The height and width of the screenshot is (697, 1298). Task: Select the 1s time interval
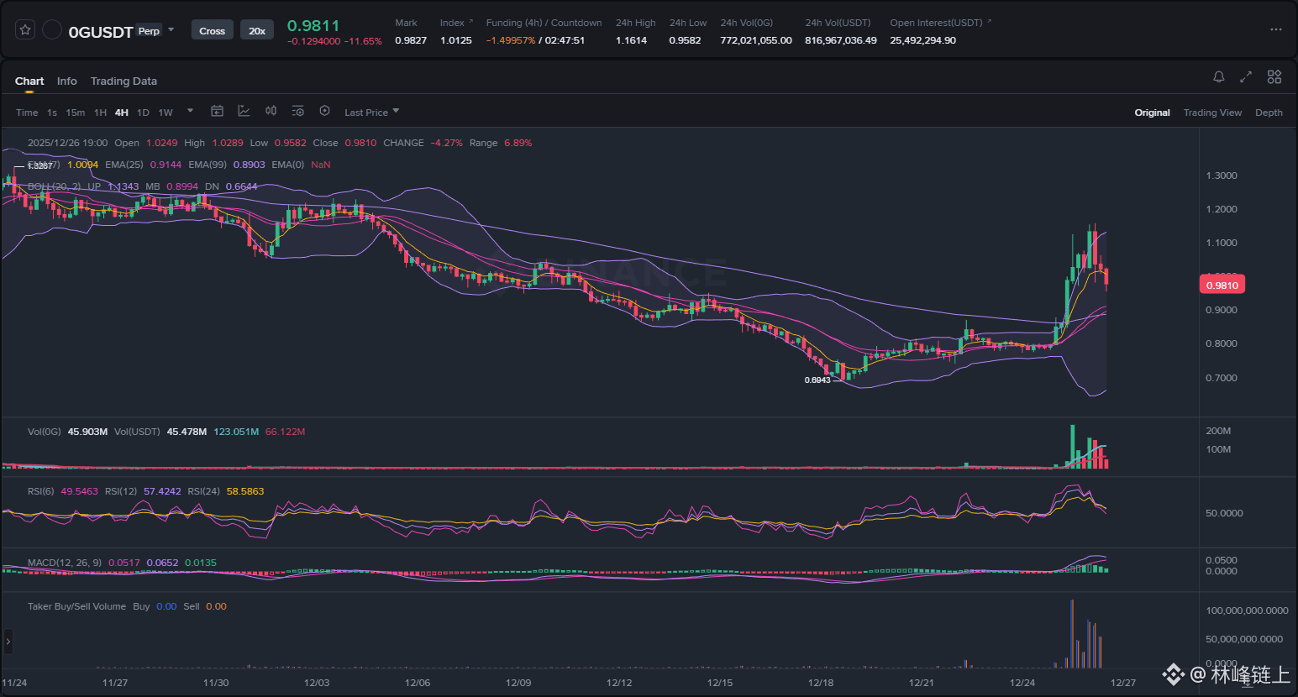pos(52,113)
